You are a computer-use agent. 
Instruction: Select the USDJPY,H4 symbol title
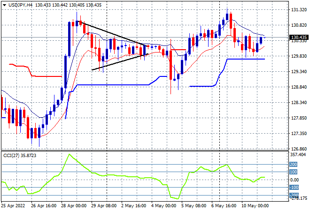20,5
